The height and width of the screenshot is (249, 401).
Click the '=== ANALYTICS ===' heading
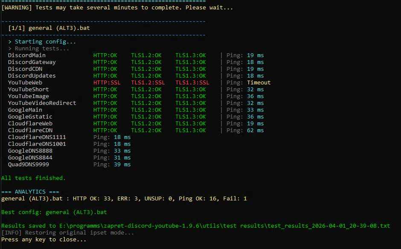(30, 192)
